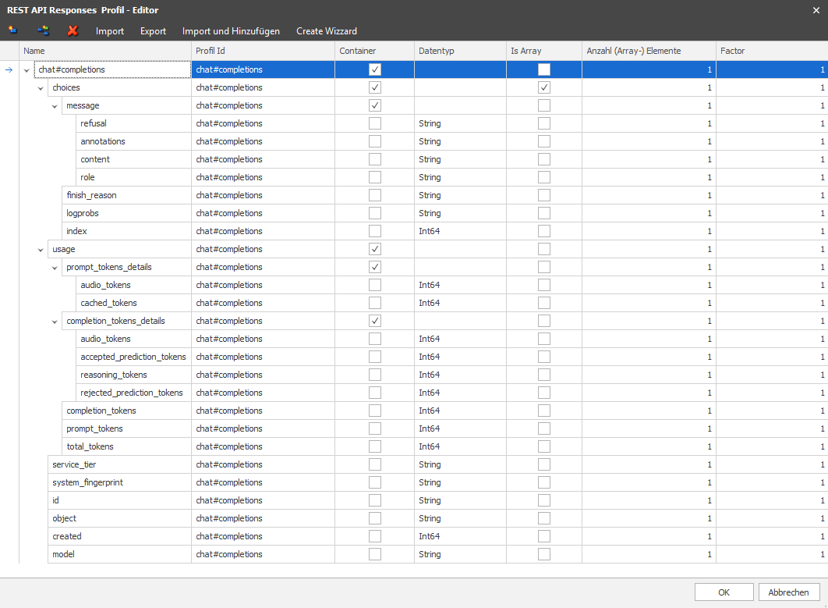
Task: Select the reasoning_tokens tree row
Action: [114, 375]
